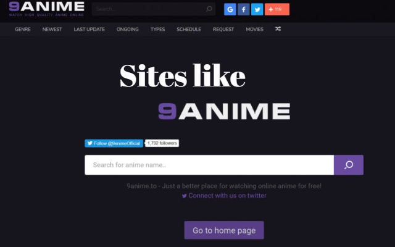Click the 9ANIME logo in header
Viewport: 395px width, 247px height.
point(47,9)
